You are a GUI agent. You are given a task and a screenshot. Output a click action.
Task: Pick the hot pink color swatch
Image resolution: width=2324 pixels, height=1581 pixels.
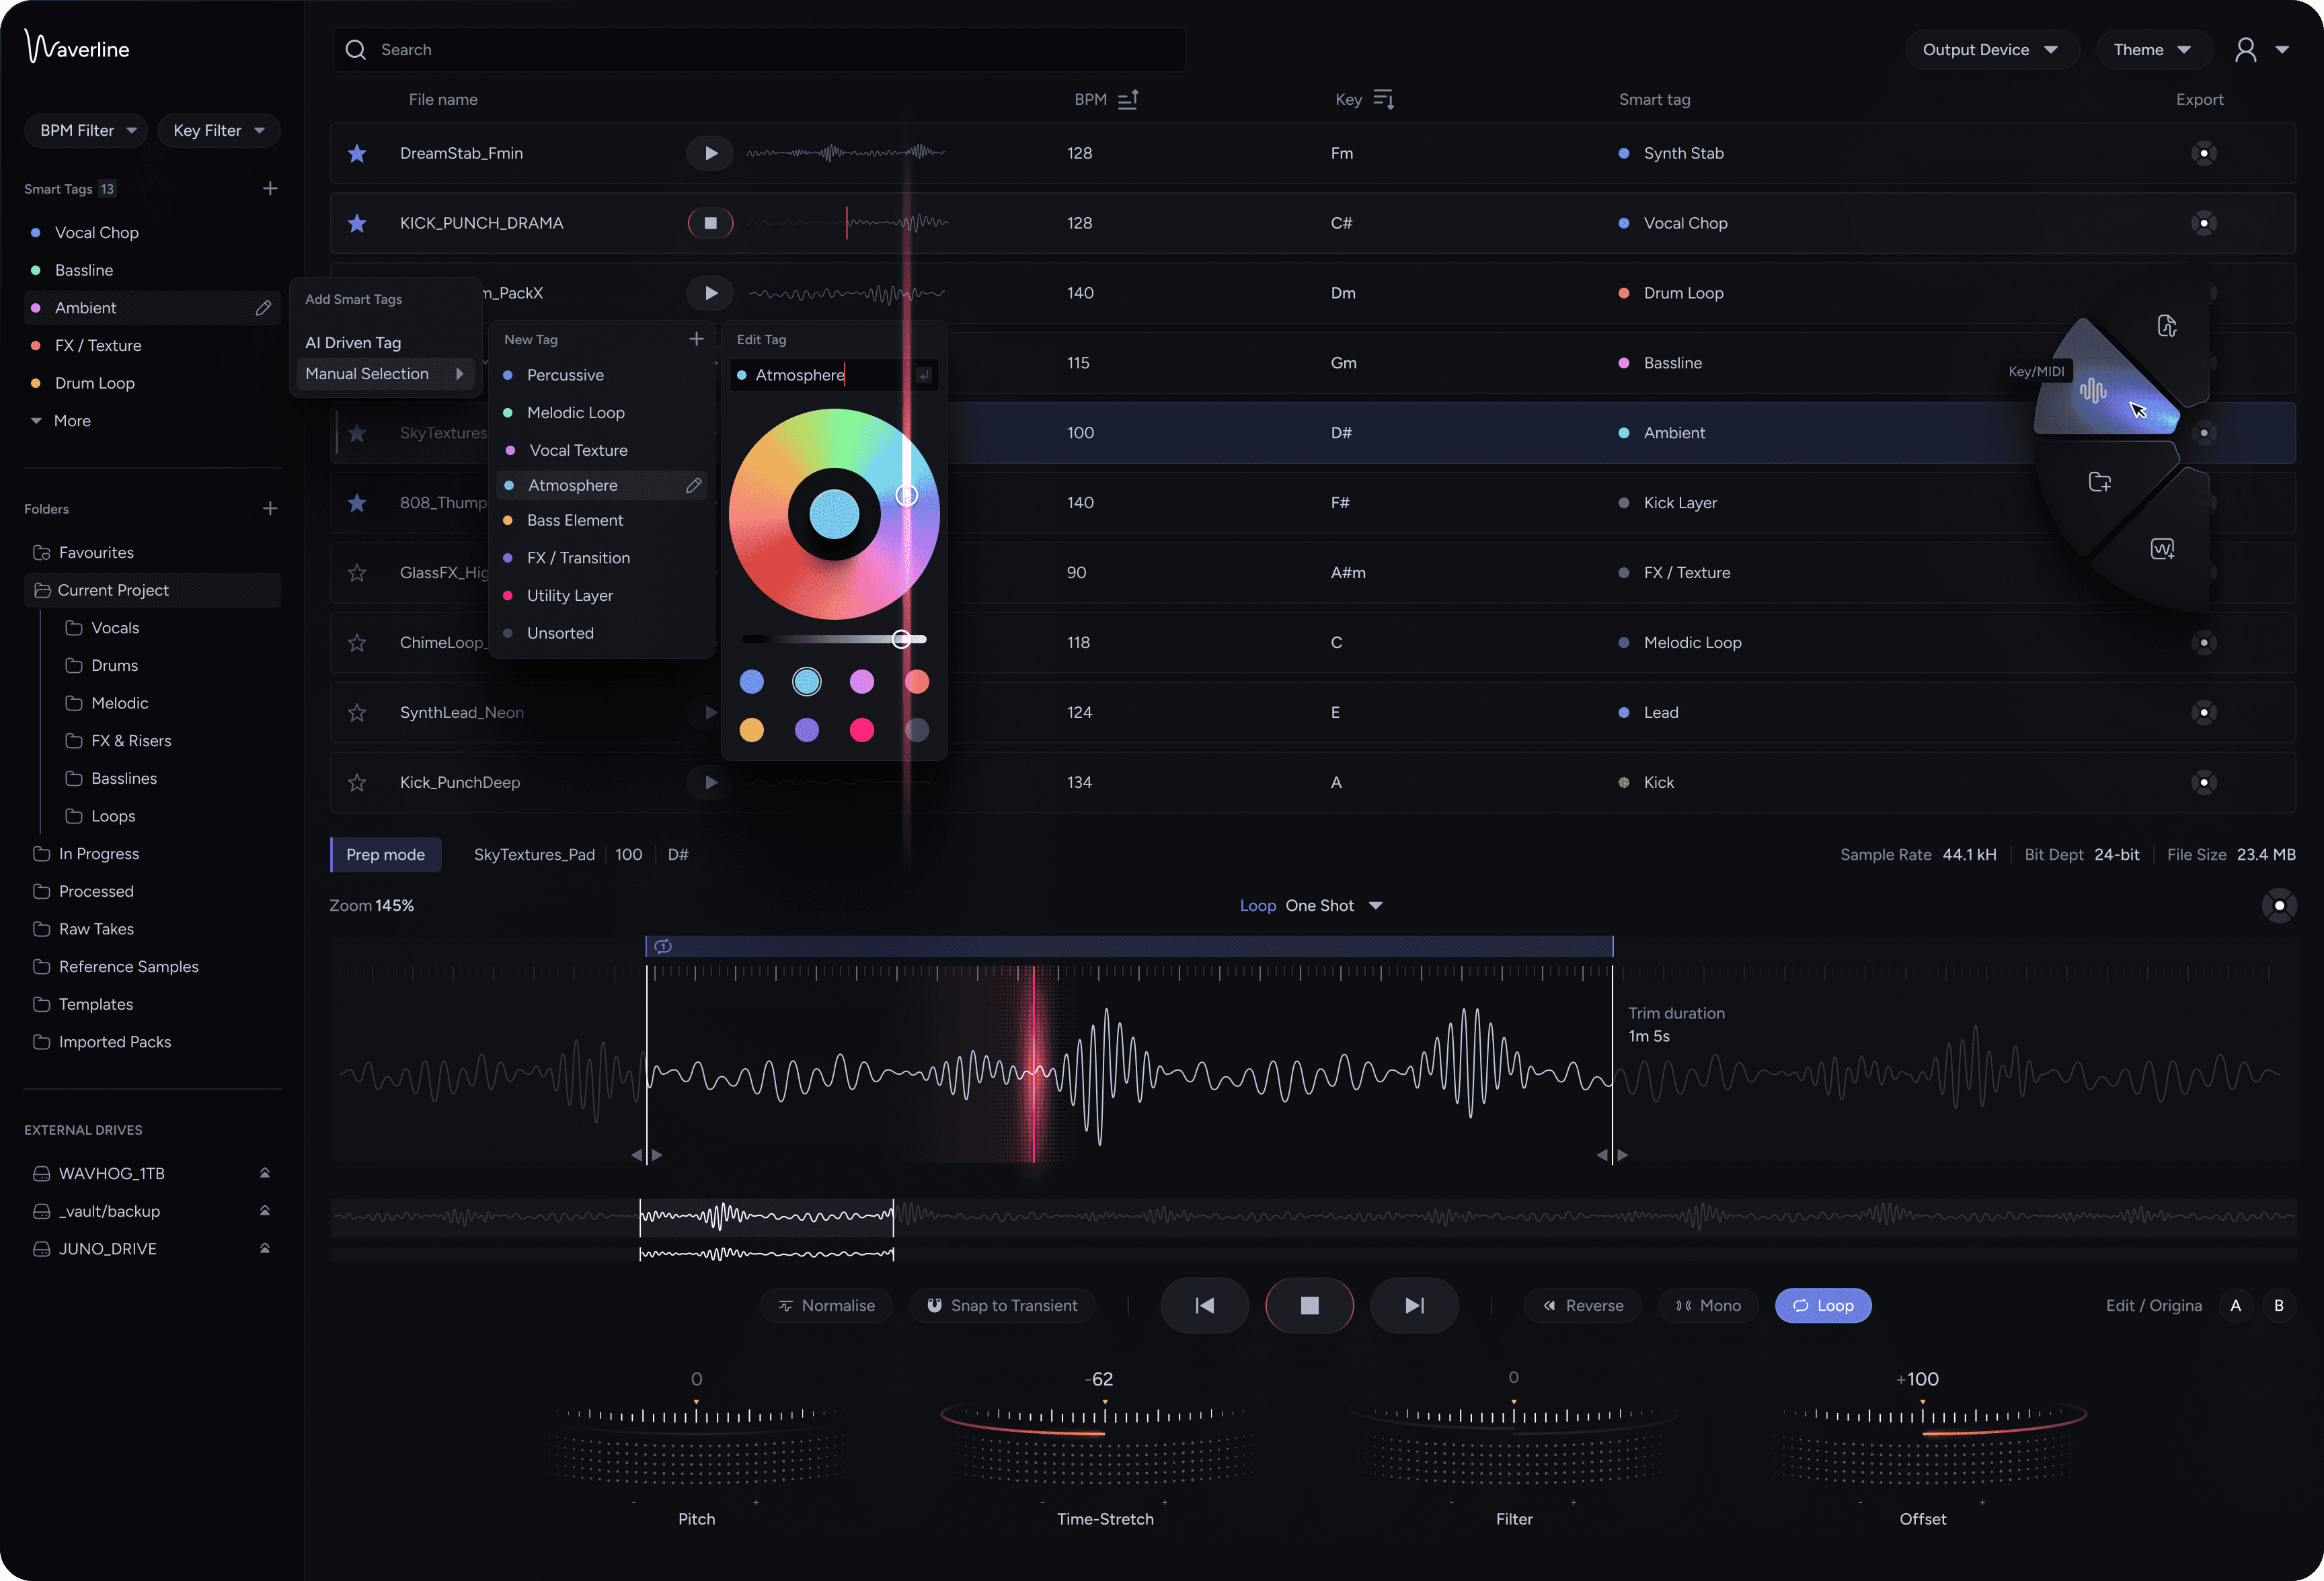861,729
